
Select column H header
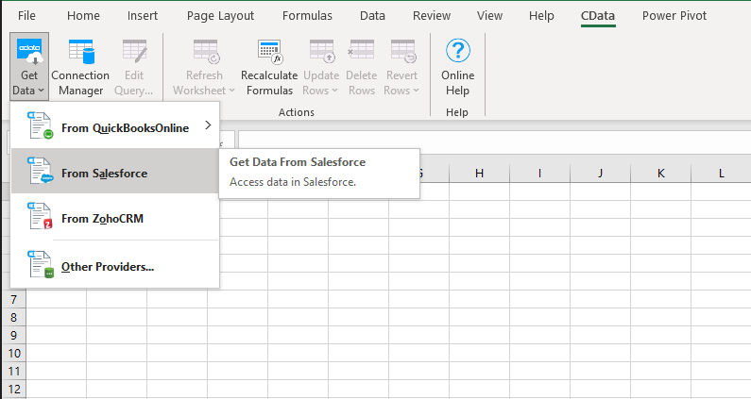tap(479, 173)
